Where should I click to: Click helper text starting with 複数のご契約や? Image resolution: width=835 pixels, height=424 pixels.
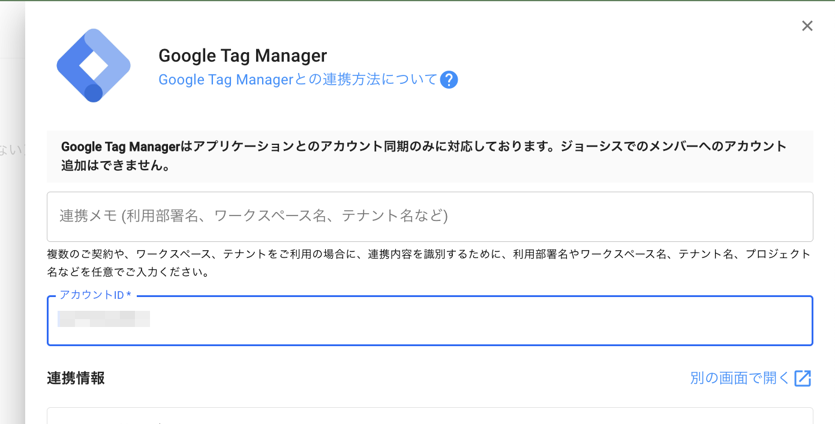coord(428,254)
